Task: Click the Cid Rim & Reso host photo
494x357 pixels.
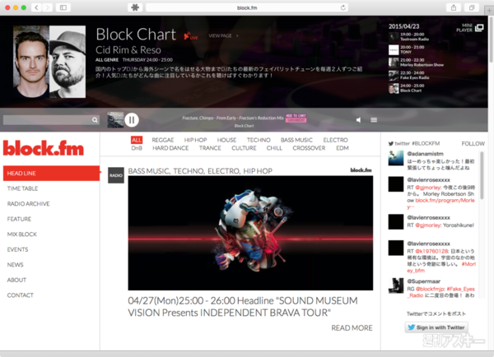Action: tap(49, 62)
